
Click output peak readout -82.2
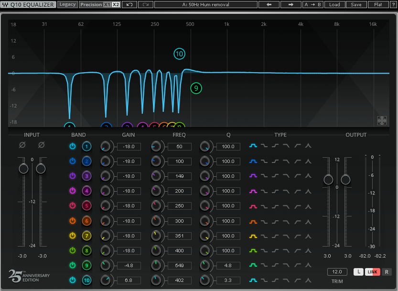click(380, 256)
